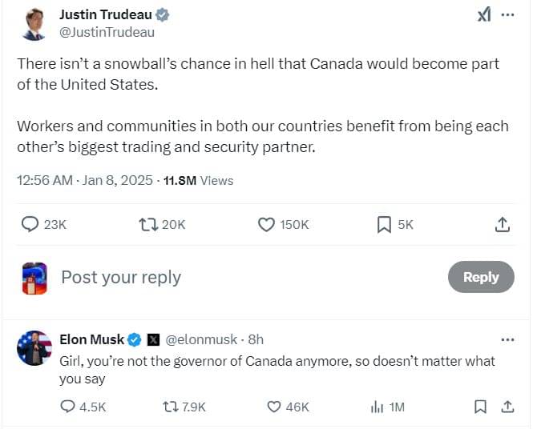Open Justin Trudeau's profile picture
The height and width of the screenshot is (429, 541).
[x=34, y=24]
